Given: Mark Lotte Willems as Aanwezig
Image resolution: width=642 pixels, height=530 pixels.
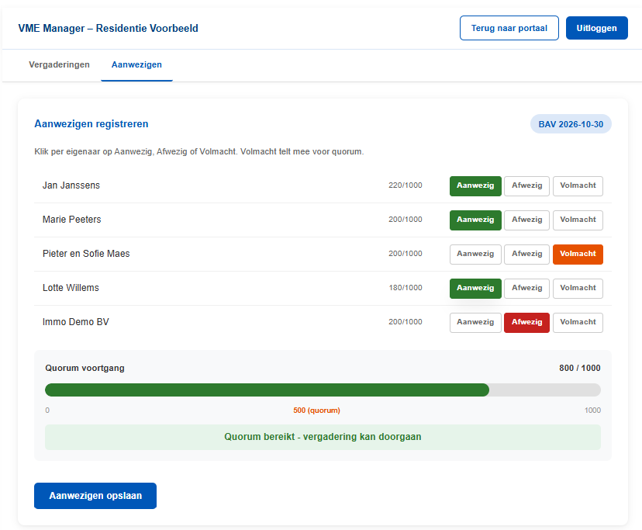Looking at the screenshot, I should [475, 288].
